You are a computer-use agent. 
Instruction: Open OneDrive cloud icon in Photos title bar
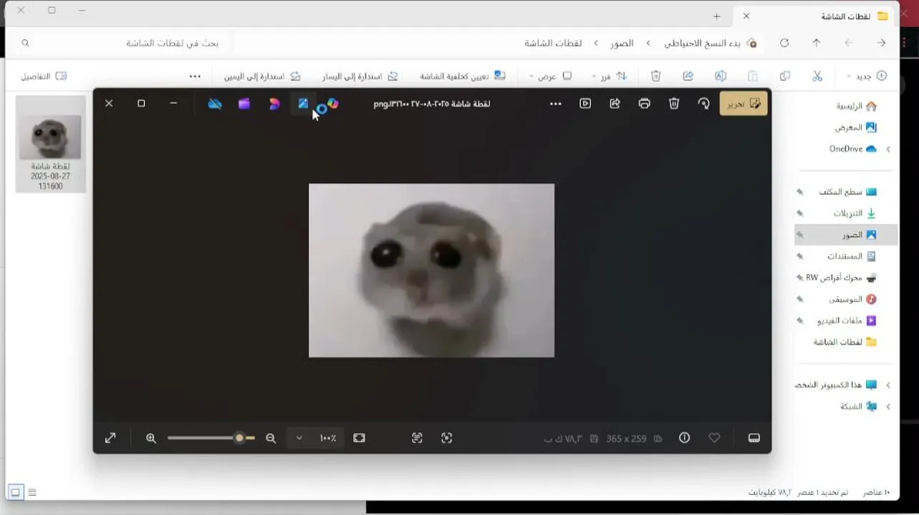(215, 104)
